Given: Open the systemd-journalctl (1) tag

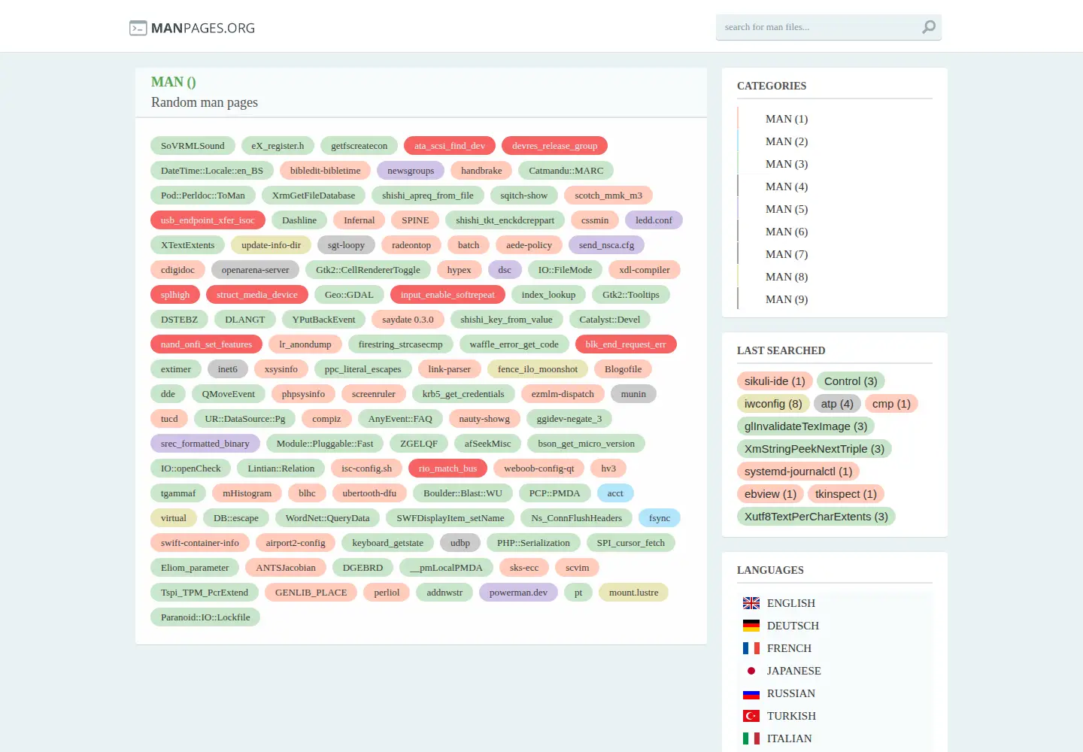Looking at the screenshot, I should point(798,472).
